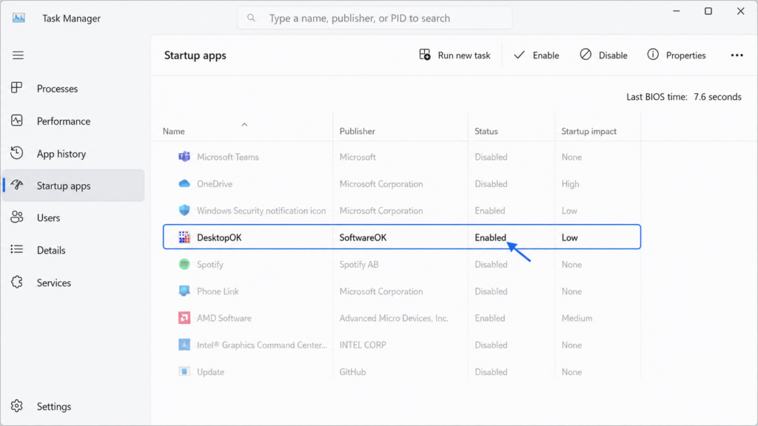Sort by the Name column header
This screenshot has width=758, height=426.
tap(173, 132)
